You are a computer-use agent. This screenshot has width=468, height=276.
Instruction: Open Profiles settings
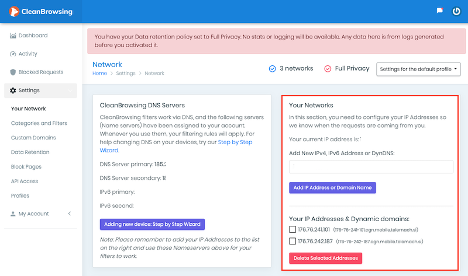(20, 195)
